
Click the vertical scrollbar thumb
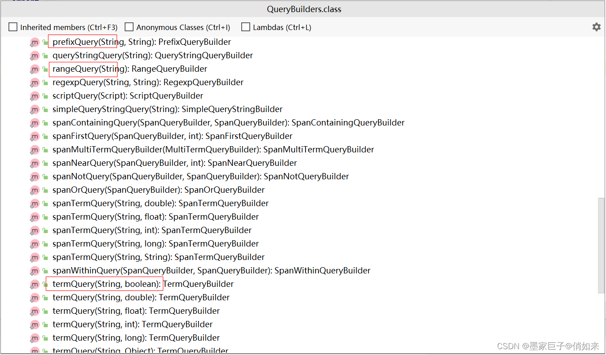pyautogui.click(x=602, y=246)
